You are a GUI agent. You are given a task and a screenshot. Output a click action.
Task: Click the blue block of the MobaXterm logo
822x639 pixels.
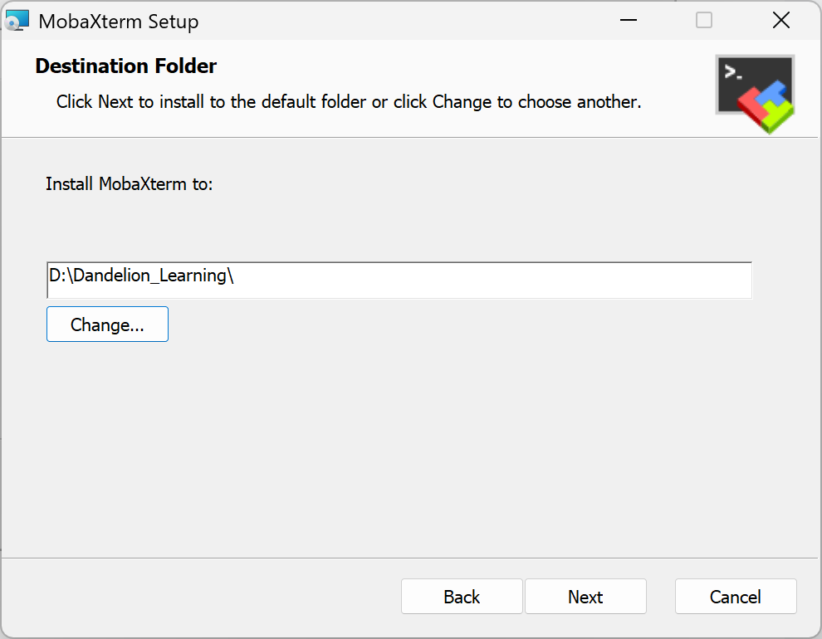click(771, 93)
